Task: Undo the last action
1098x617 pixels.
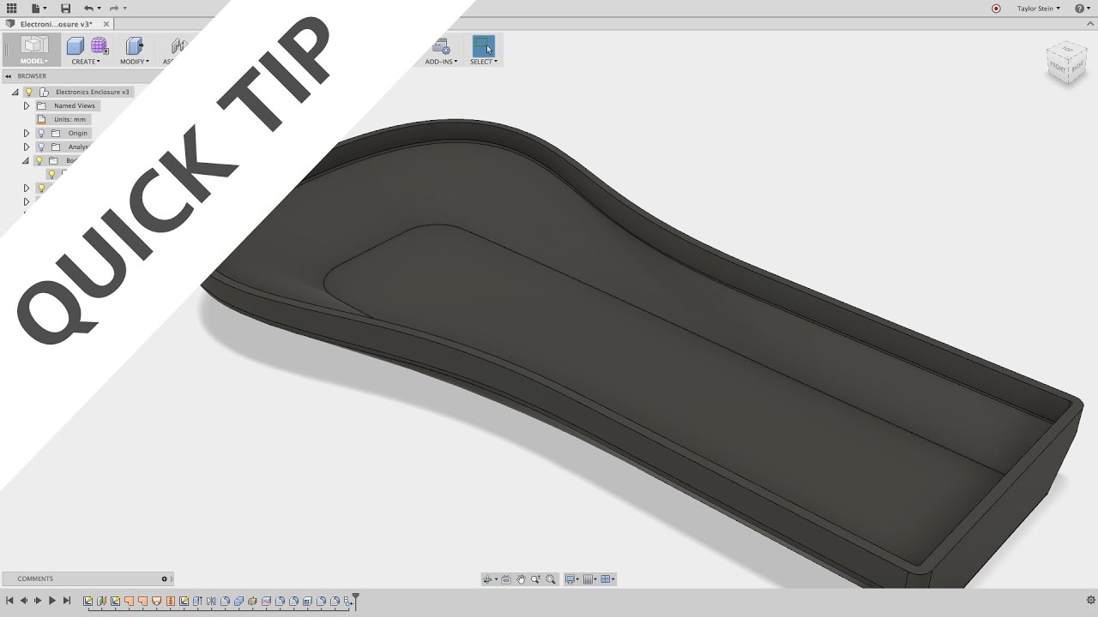Action: point(89,9)
